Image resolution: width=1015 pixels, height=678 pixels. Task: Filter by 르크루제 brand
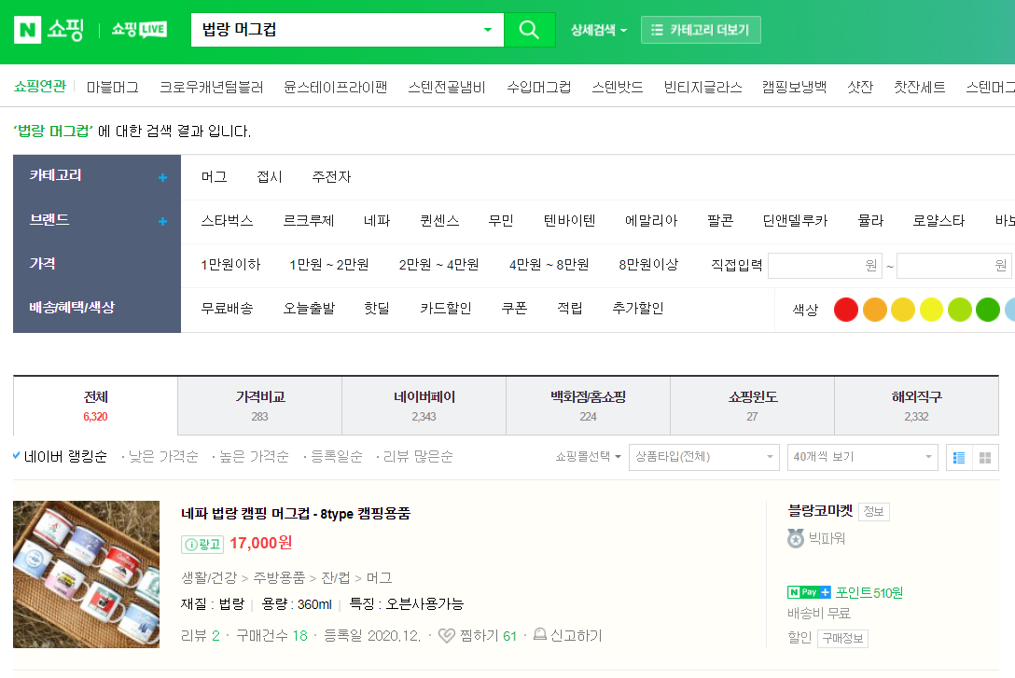[x=309, y=221]
